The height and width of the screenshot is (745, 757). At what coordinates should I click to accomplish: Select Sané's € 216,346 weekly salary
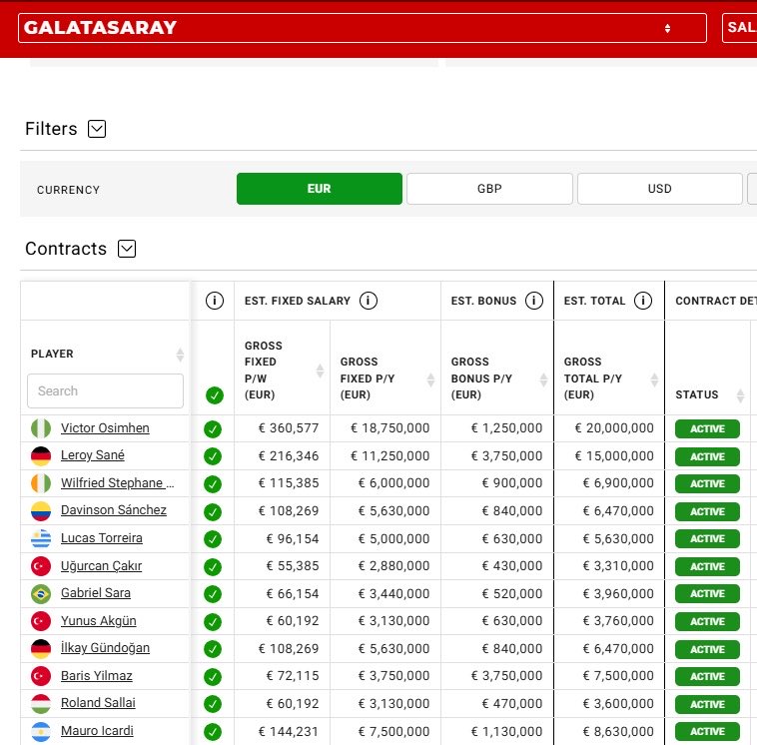tap(289, 456)
